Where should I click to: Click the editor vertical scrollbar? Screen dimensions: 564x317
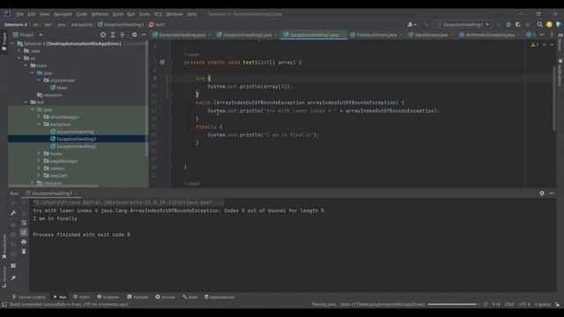[x=554, y=99]
